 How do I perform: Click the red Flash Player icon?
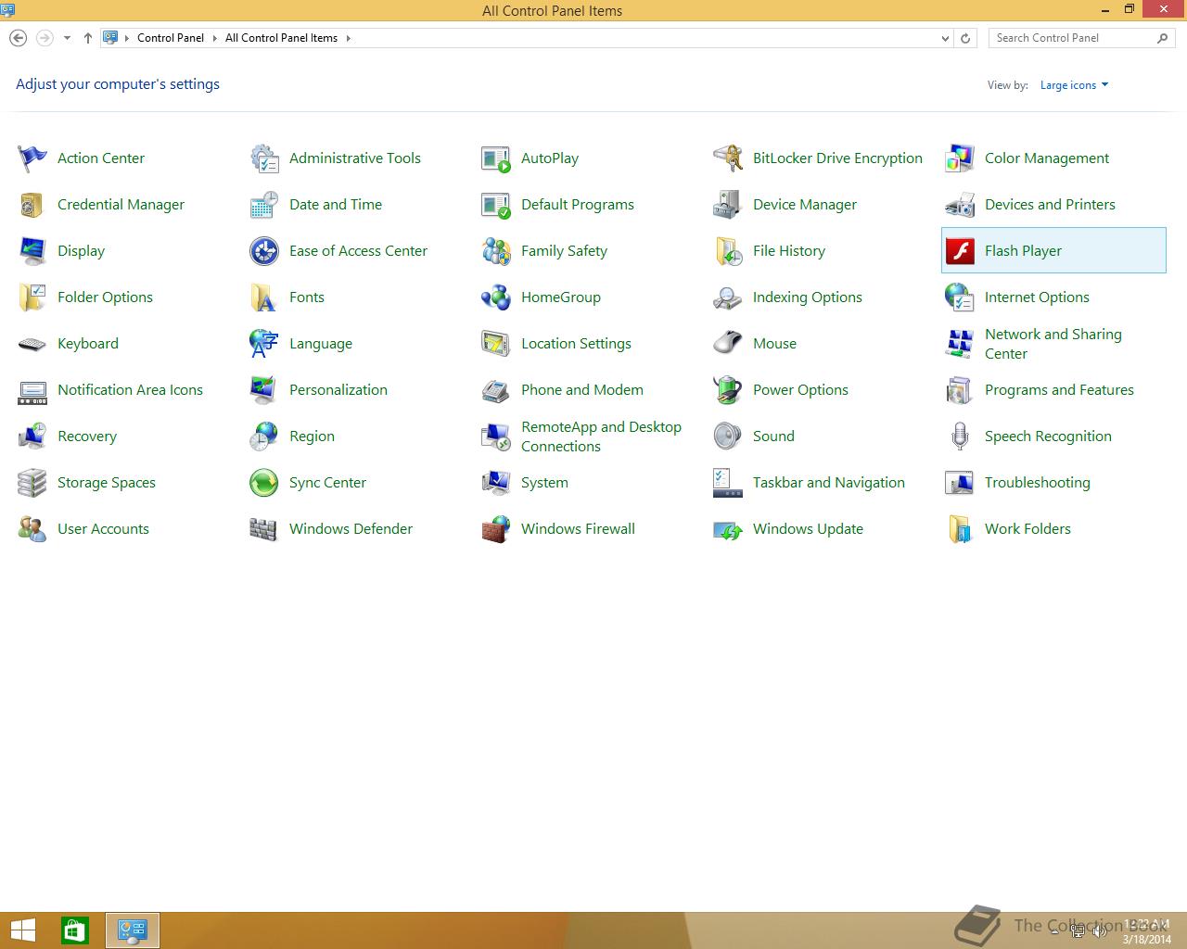coord(960,251)
